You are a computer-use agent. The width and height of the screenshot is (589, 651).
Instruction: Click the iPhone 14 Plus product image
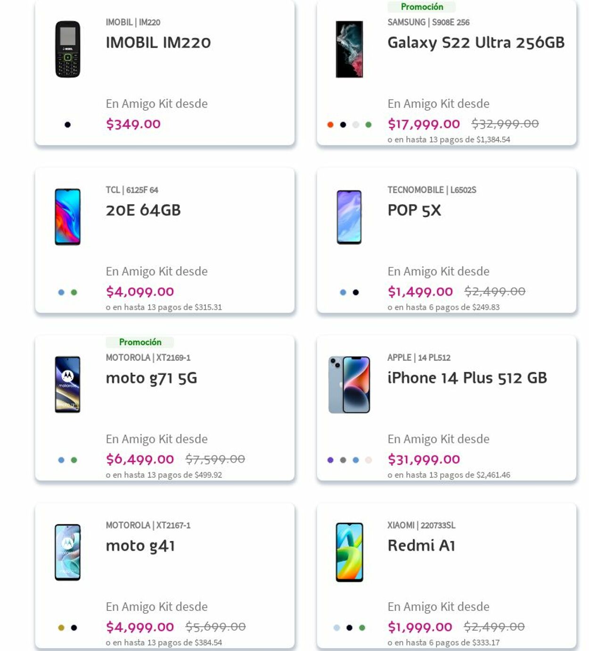click(349, 384)
